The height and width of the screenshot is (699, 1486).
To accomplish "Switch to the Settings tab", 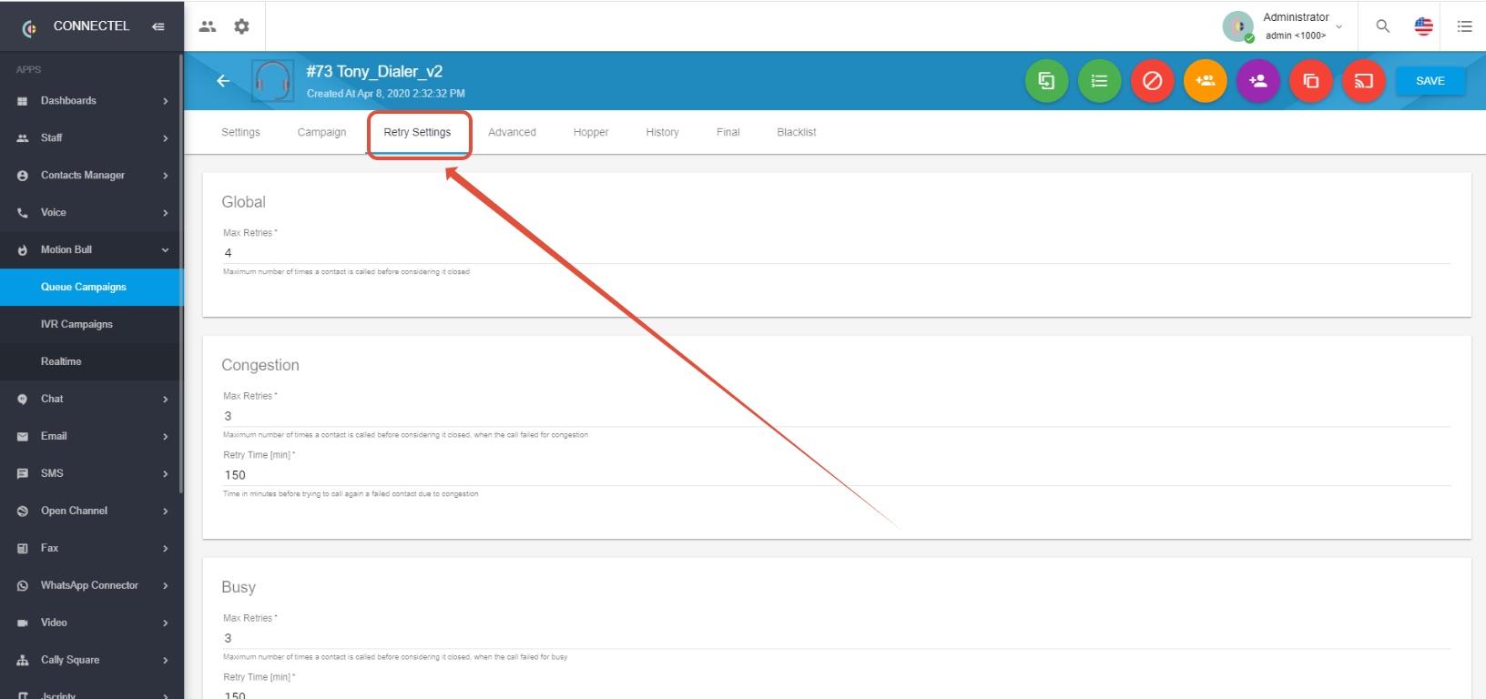I will (240, 132).
